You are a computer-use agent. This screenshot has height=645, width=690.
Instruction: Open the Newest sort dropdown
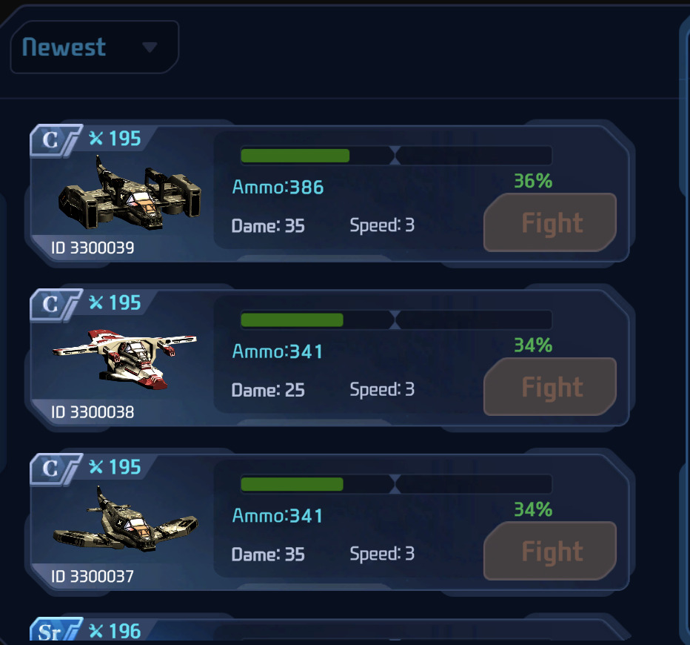point(94,47)
